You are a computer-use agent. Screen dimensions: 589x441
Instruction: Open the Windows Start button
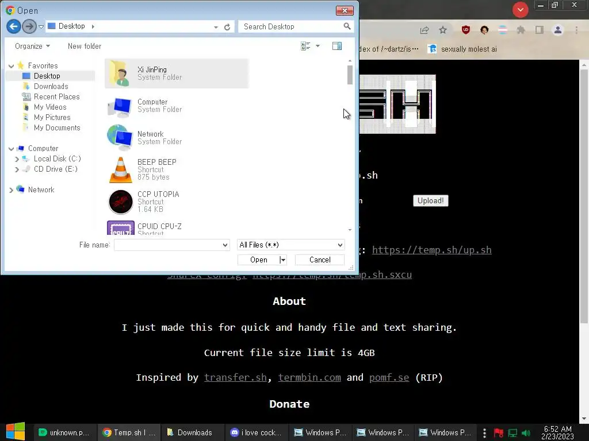(x=16, y=432)
